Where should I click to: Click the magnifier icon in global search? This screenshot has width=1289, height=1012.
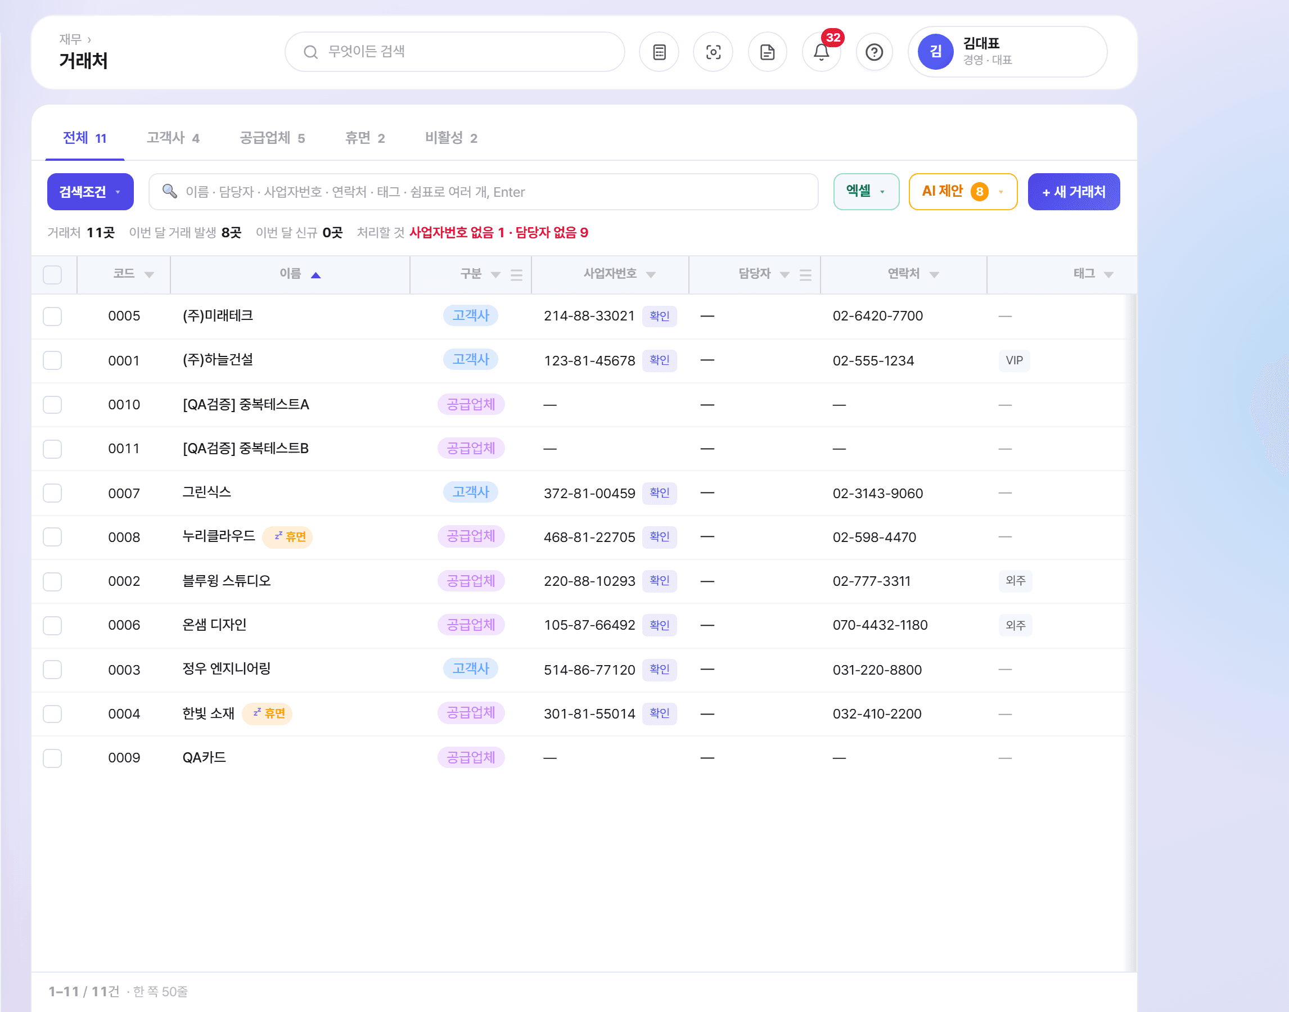tap(310, 52)
